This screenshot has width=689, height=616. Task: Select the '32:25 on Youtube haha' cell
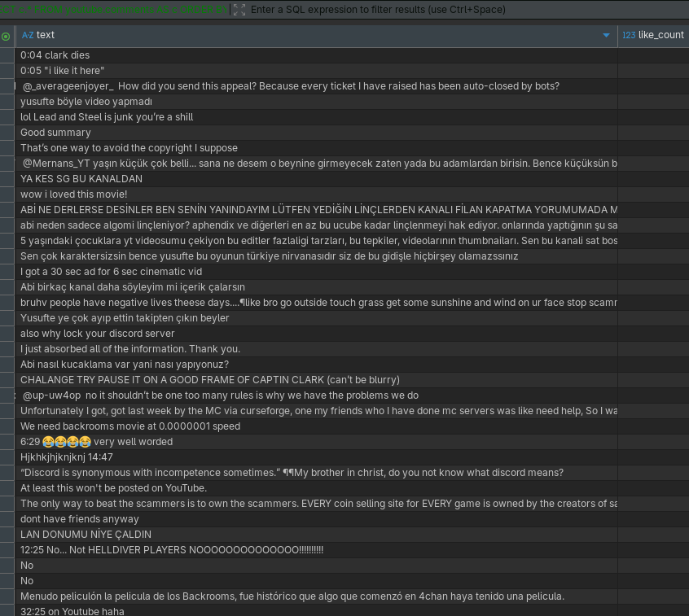point(316,611)
